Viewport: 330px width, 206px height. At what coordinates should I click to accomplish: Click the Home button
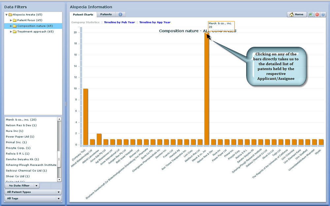click(297, 15)
